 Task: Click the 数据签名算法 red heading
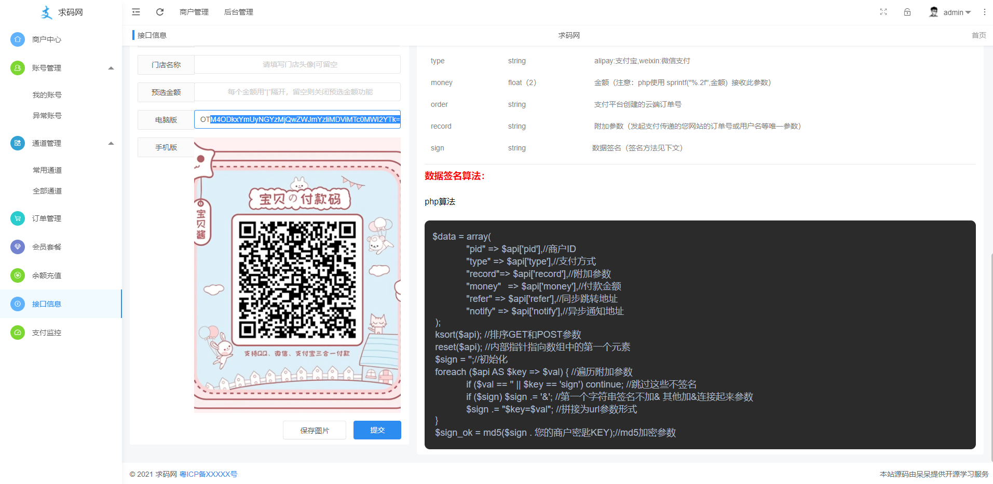(455, 176)
